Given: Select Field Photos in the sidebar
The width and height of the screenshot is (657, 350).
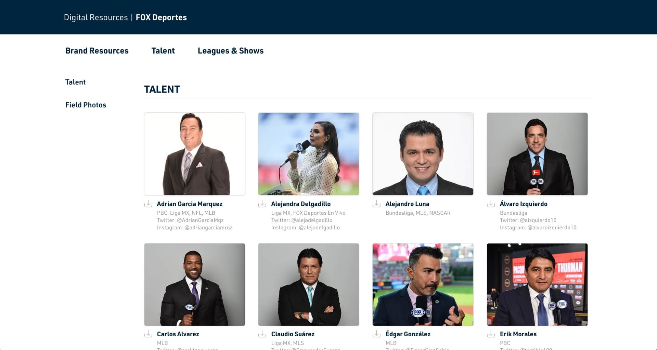Looking at the screenshot, I should coord(86,105).
